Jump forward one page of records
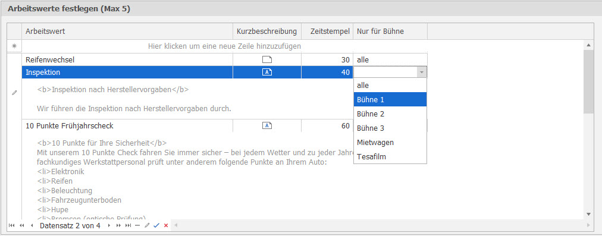 (118, 226)
